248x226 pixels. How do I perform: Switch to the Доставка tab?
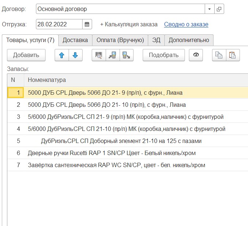tap(75, 40)
